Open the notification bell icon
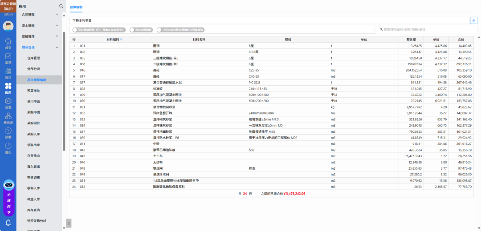This screenshot has height=231, width=481. pyautogui.click(x=8, y=223)
